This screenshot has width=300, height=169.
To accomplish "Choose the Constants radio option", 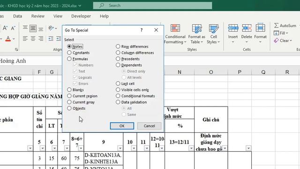I will (69, 53).
